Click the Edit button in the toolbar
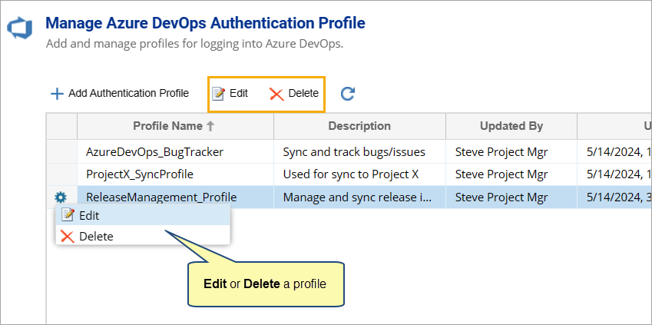Screen dimensions: 652x325 230,94
